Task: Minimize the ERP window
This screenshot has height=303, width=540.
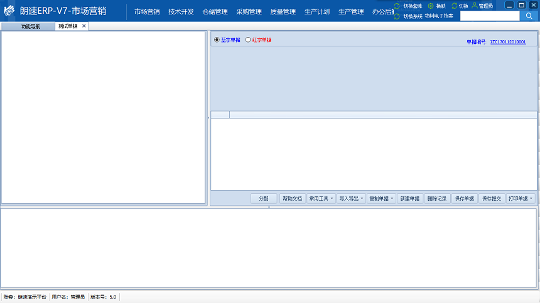Action: 509,5
